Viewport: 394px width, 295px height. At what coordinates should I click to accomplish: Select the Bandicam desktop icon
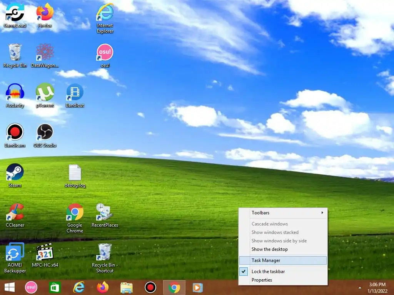[15, 135]
